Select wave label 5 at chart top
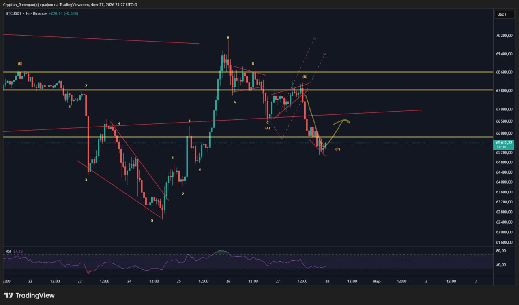 click(228, 38)
